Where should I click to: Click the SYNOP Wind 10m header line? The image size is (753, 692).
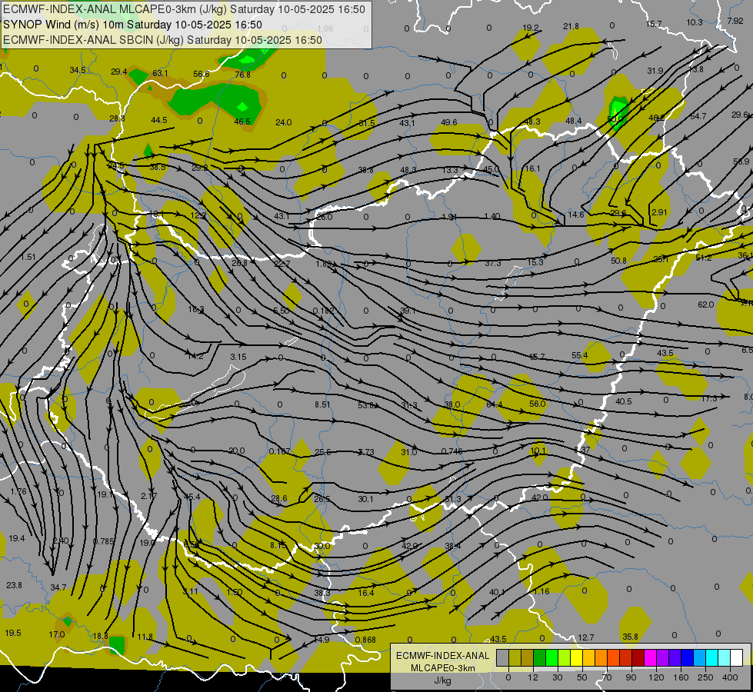click(x=132, y=25)
